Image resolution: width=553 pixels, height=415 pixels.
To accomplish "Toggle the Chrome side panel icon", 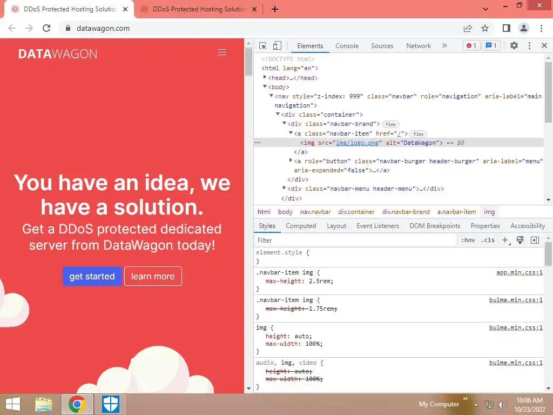I will (x=507, y=28).
